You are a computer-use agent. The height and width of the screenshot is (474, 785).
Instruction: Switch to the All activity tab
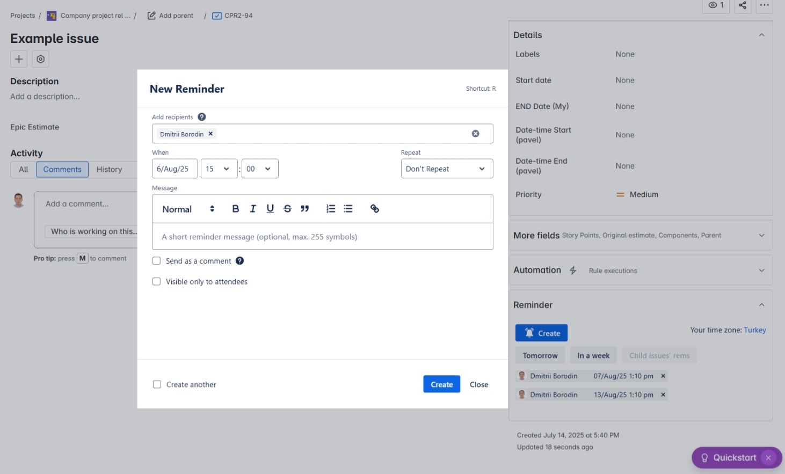(23, 169)
